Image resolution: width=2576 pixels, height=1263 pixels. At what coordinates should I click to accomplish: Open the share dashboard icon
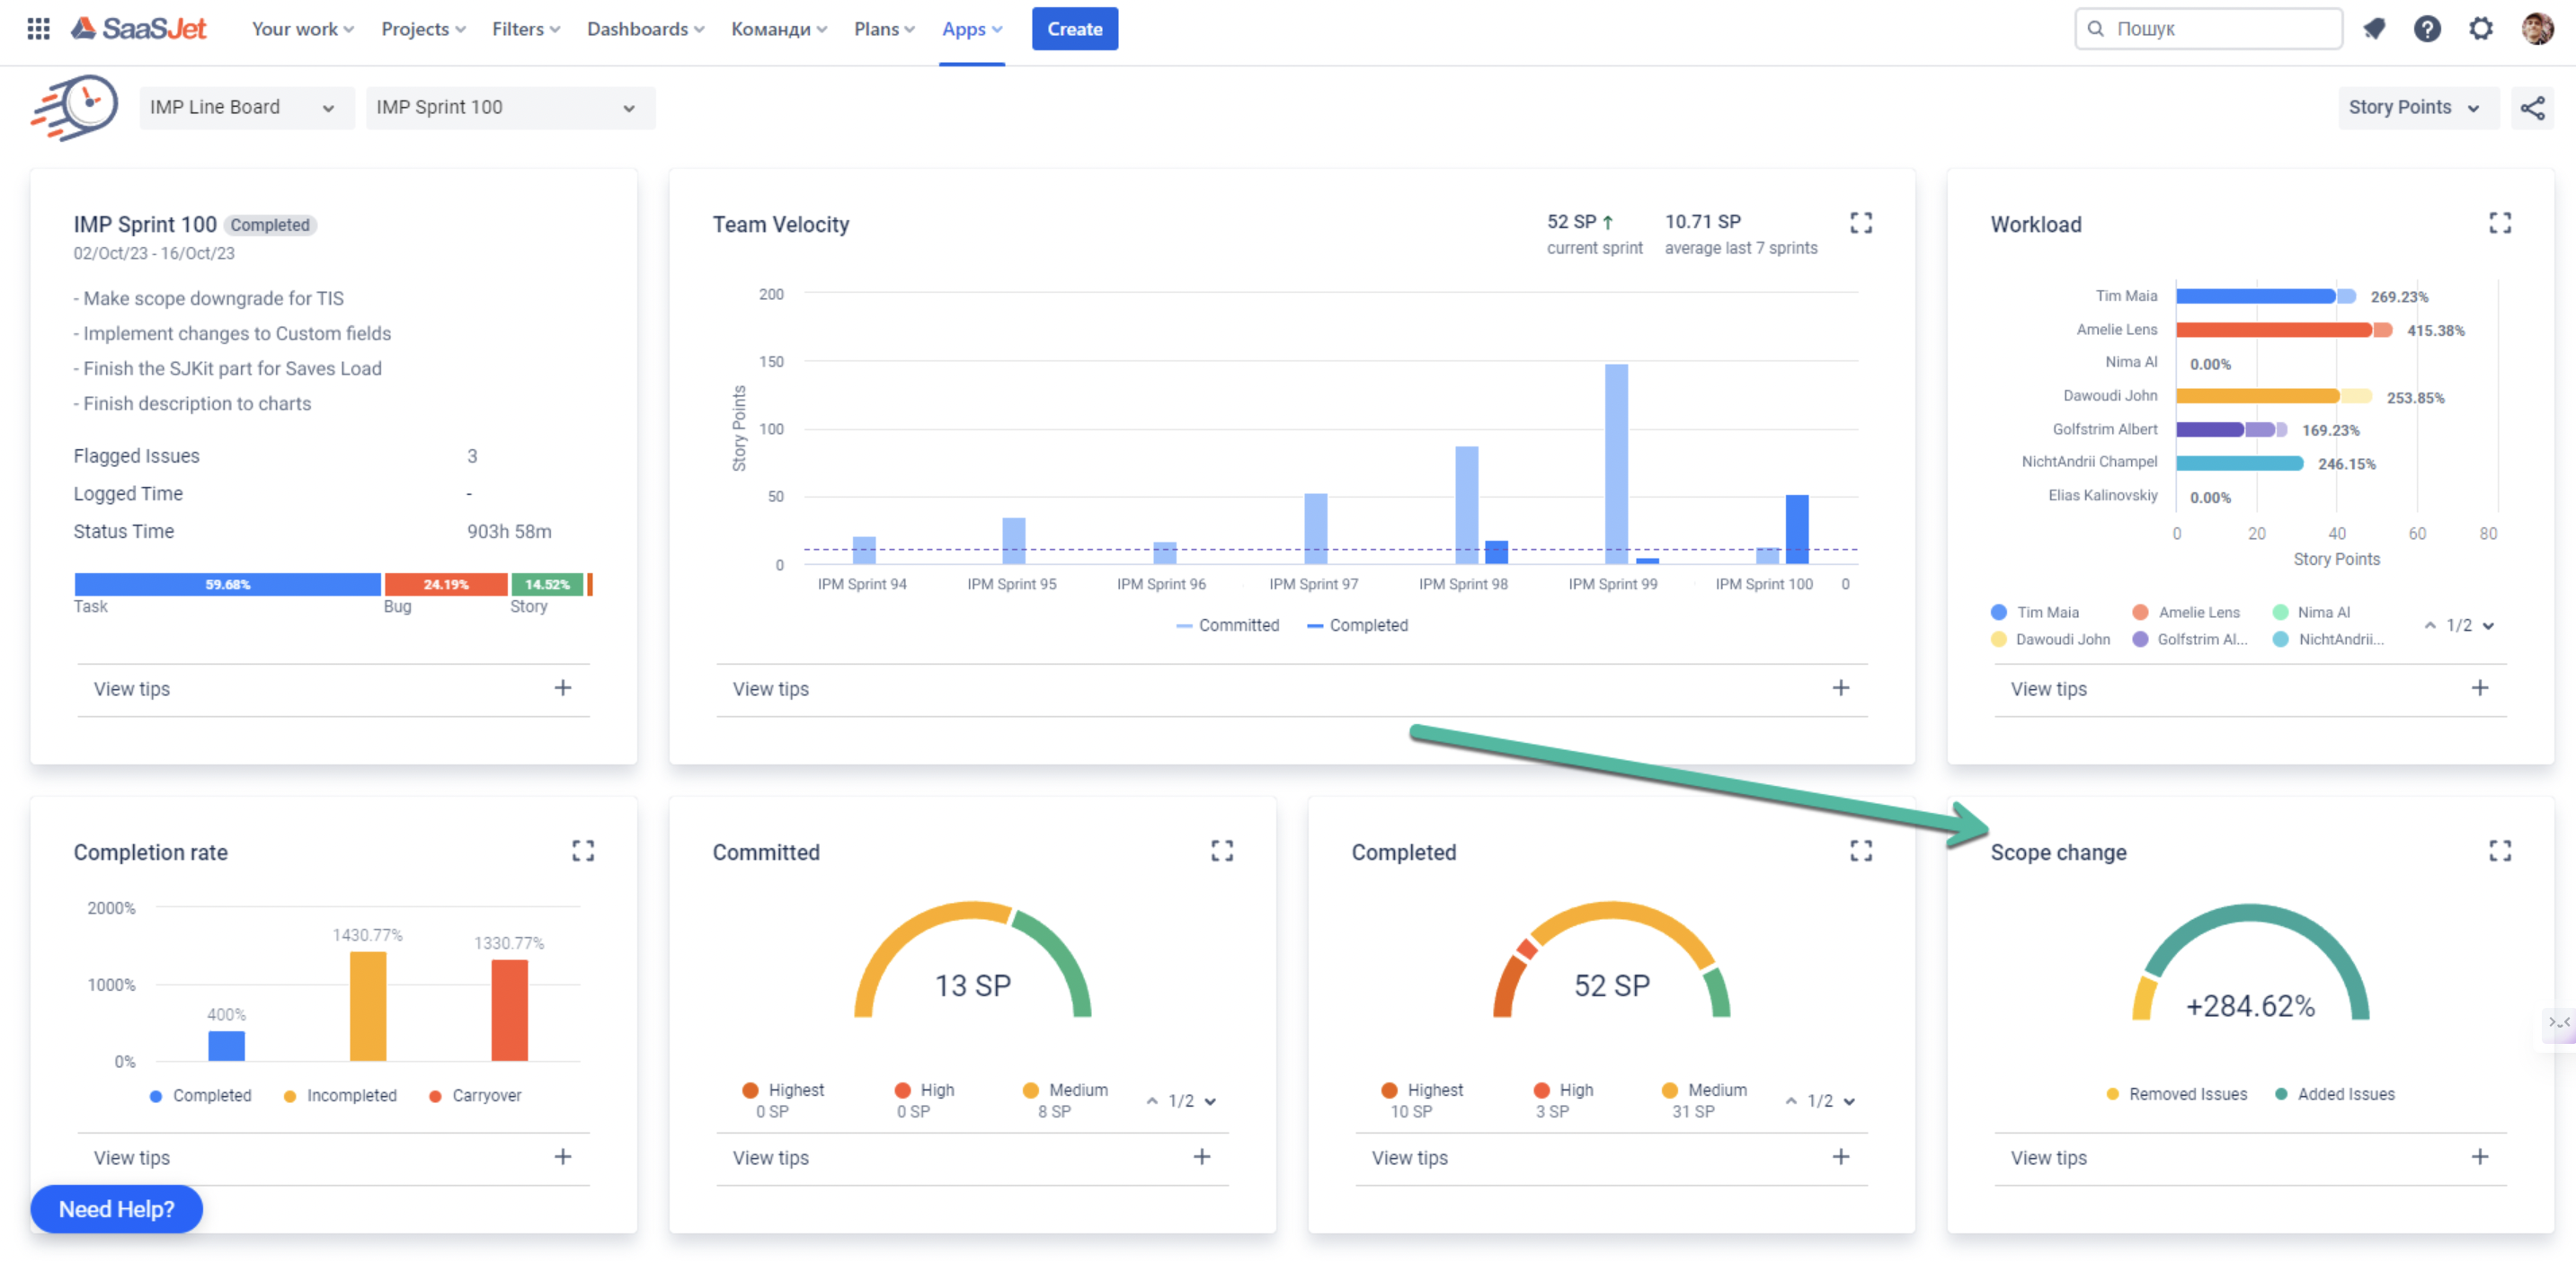(2533, 107)
